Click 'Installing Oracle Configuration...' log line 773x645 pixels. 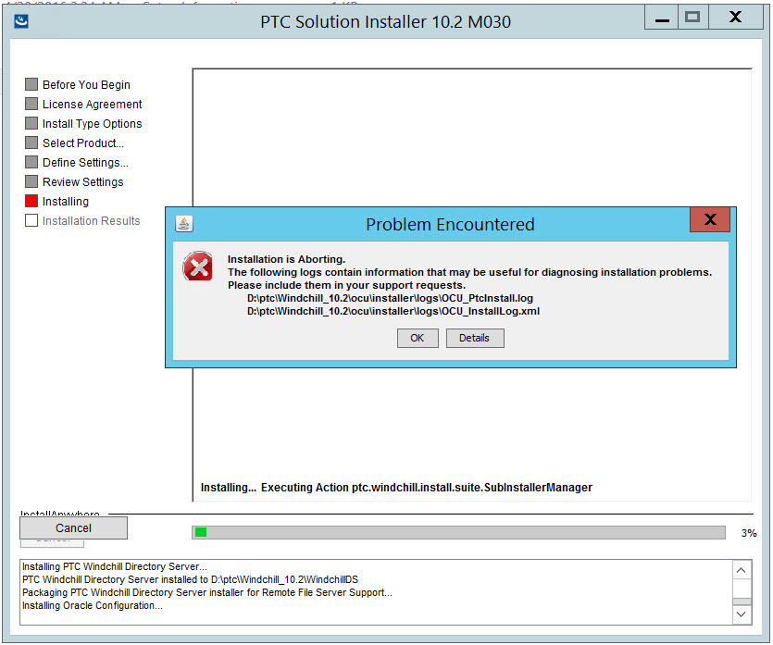tap(93, 605)
